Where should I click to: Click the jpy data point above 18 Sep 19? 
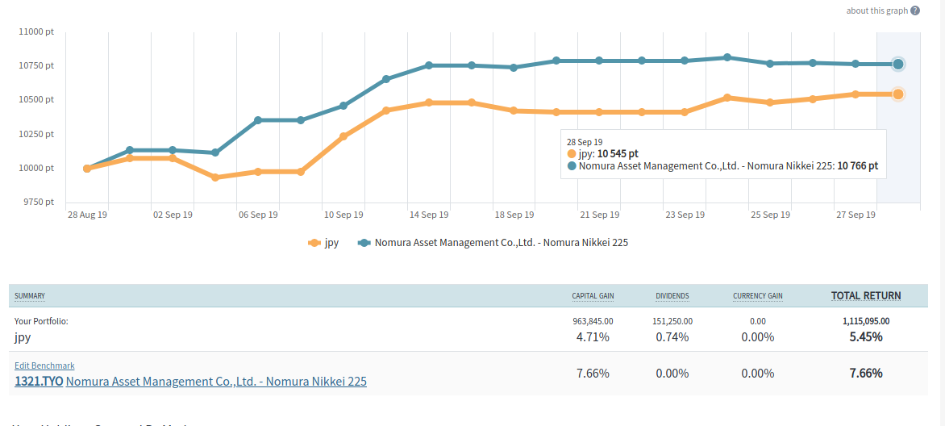point(514,111)
